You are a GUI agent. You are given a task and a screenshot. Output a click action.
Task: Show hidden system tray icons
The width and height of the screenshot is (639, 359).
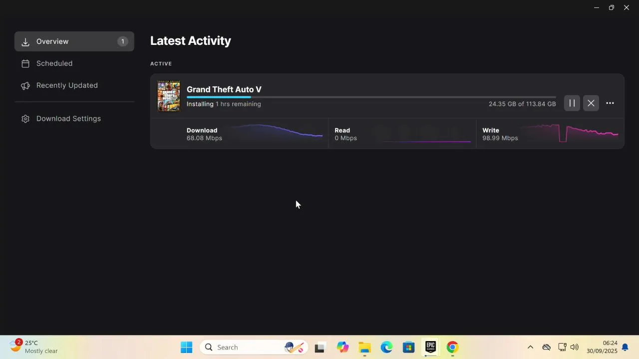point(530,348)
